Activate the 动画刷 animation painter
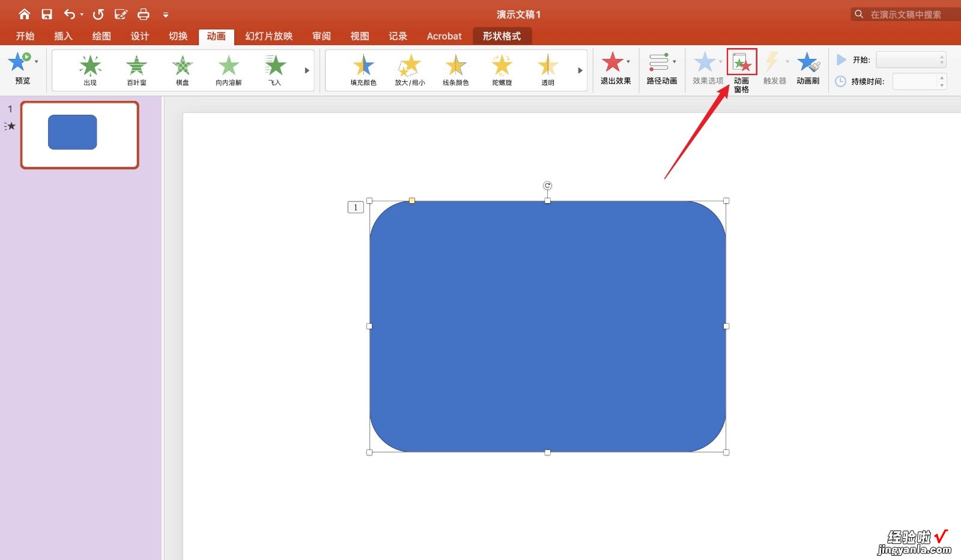The image size is (961, 560). point(808,68)
